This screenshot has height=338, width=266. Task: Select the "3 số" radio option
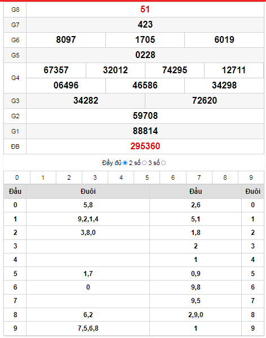[x=163, y=163]
